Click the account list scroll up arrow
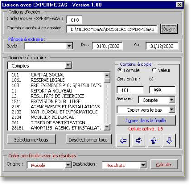Screen dimensions: 194x186 (x=107, y=75)
